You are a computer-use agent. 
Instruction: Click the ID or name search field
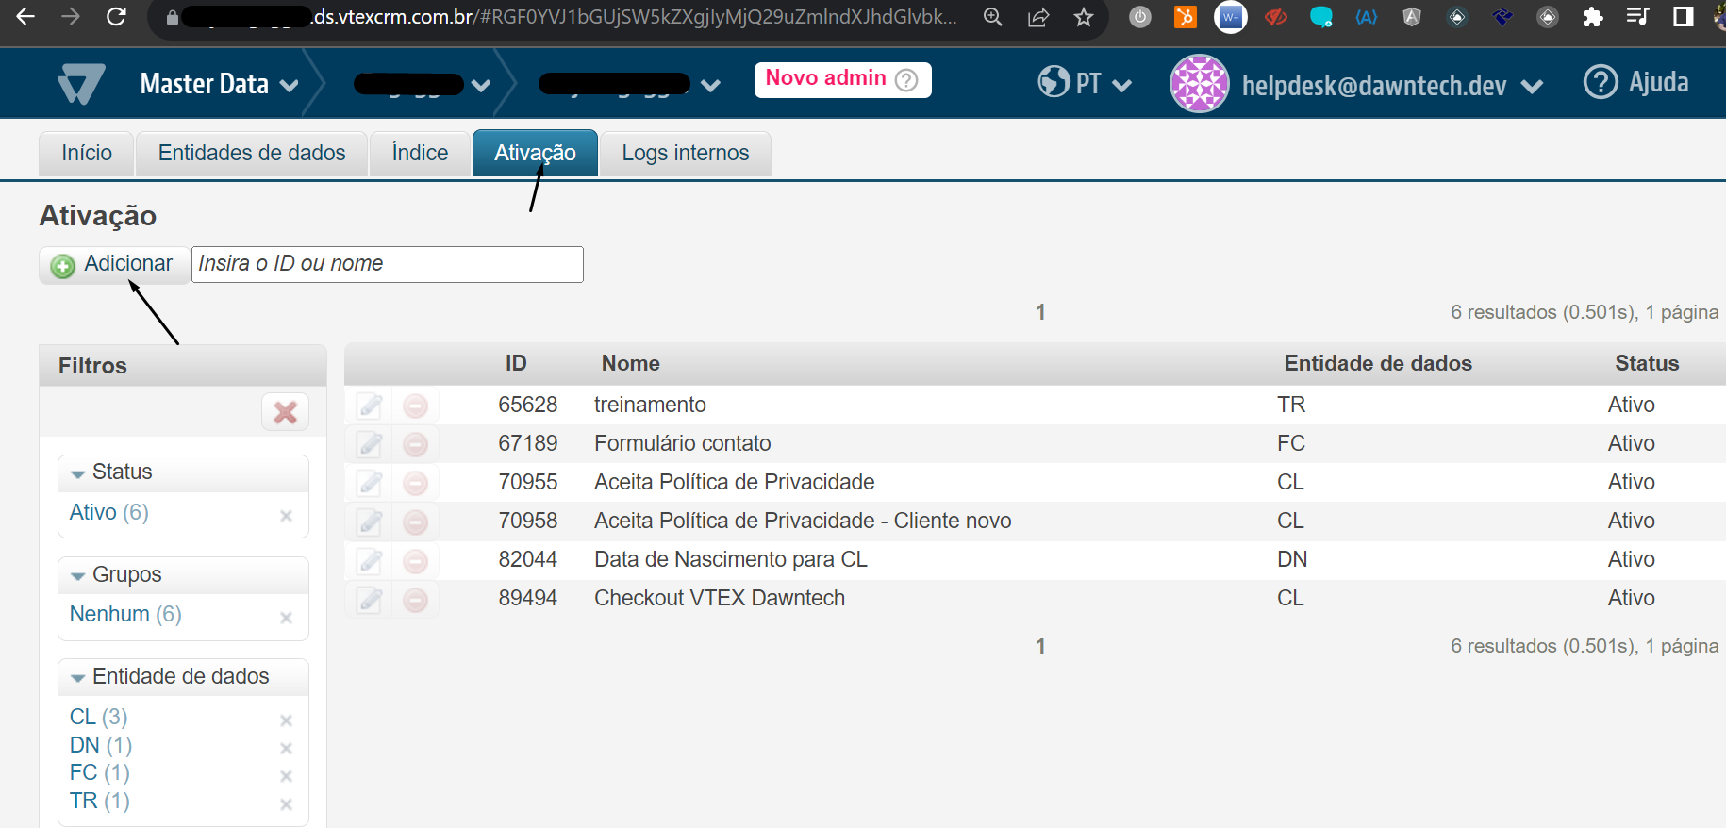tap(388, 264)
